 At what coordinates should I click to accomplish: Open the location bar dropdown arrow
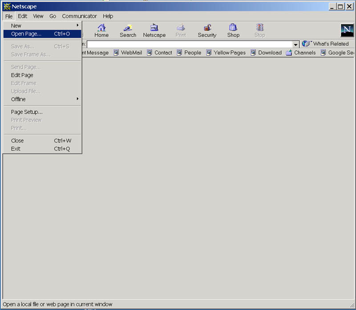(x=295, y=45)
